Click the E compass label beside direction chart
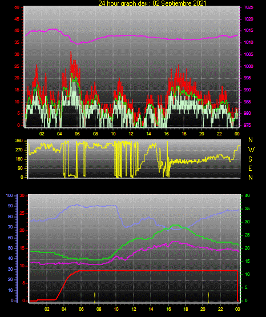 250,168
